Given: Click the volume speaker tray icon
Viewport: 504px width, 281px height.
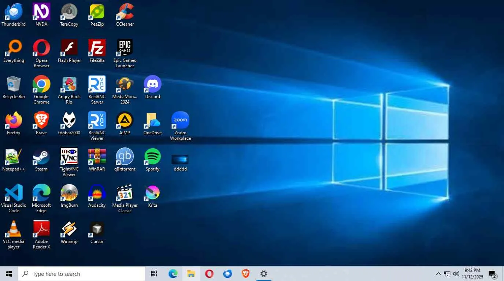Looking at the screenshot, I should (x=456, y=274).
